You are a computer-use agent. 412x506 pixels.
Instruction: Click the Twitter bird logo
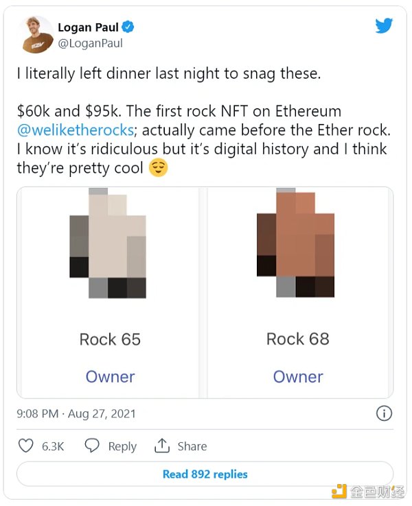[384, 26]
